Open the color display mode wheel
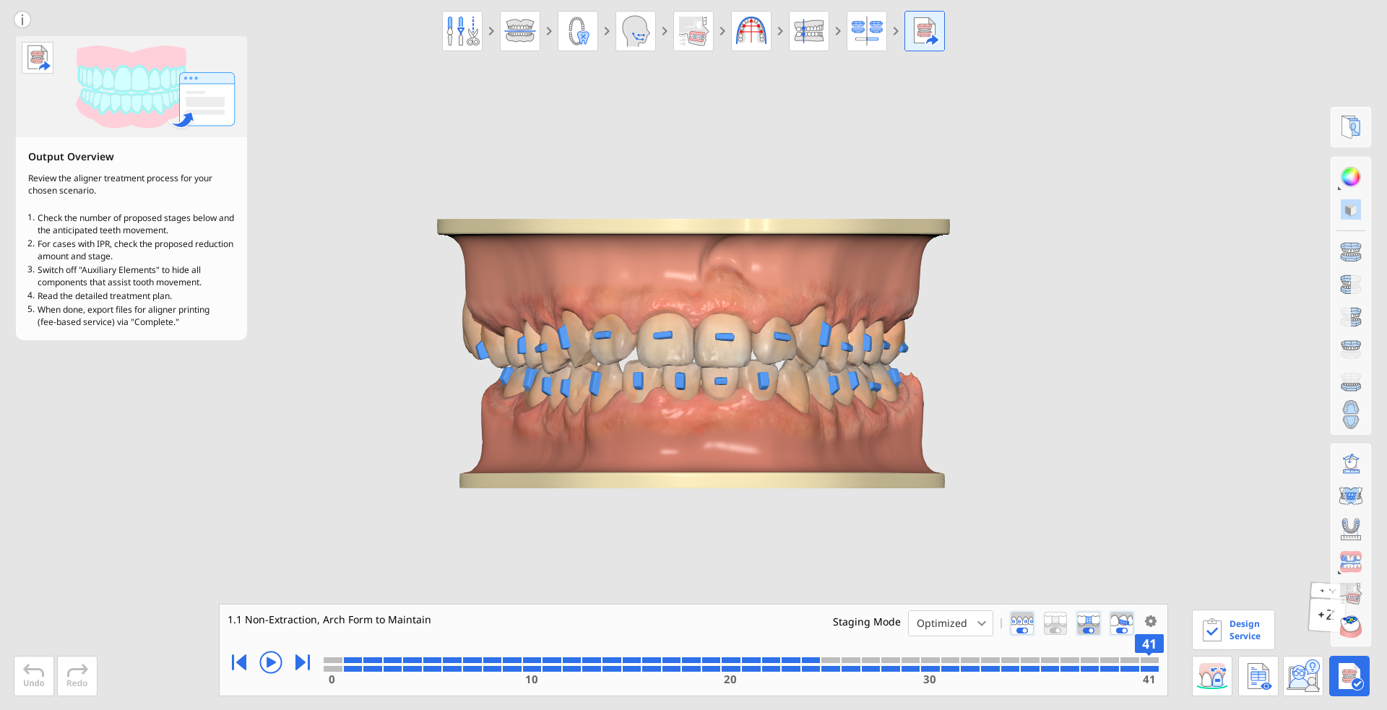Screen dimensions: 1387x710 tap(1350, 177)
